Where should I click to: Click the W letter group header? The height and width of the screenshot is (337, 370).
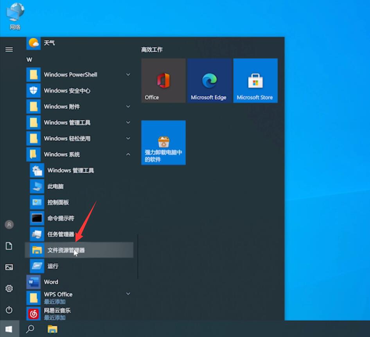(x=29, y=60)
